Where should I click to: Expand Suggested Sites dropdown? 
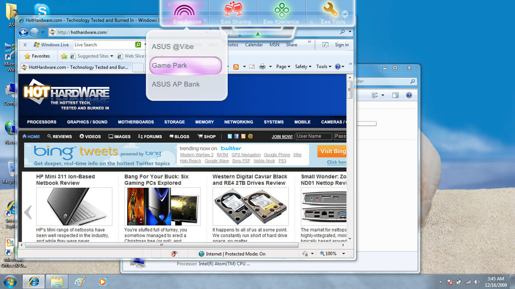click(x=111, y=56)
